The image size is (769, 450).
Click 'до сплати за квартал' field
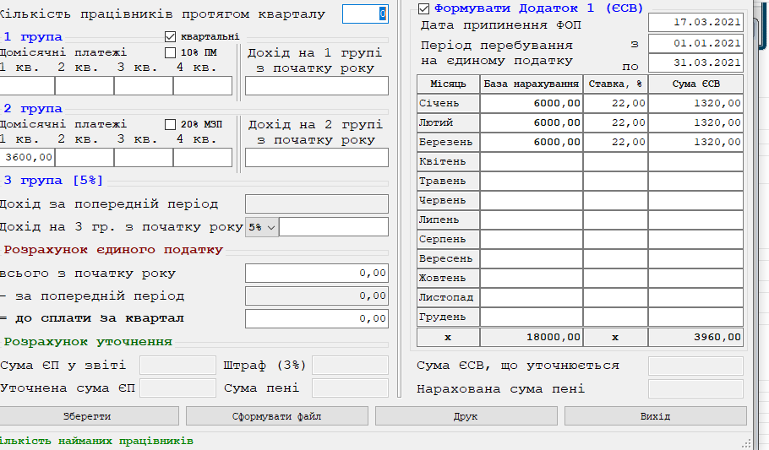click(317, 318)
